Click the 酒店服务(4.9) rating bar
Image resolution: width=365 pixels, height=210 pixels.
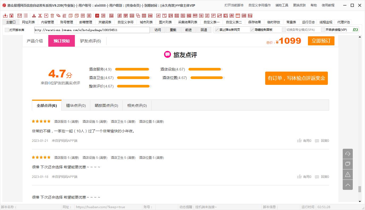[132, 69]
